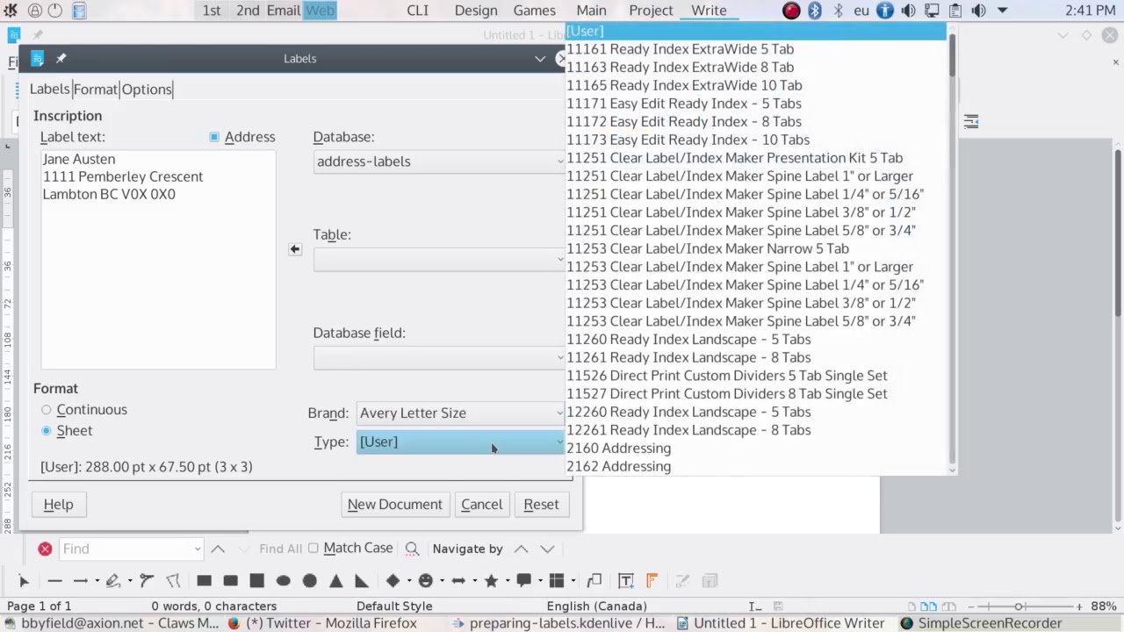Select the Freeform curve drawing tool
Viewport: 1124px width, 632px height.
tap(112, 581)
